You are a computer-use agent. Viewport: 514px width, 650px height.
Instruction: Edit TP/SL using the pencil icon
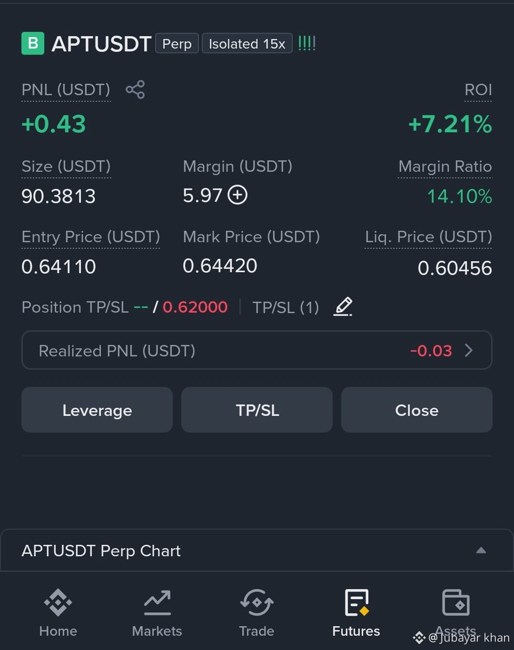tap(343, 306)
